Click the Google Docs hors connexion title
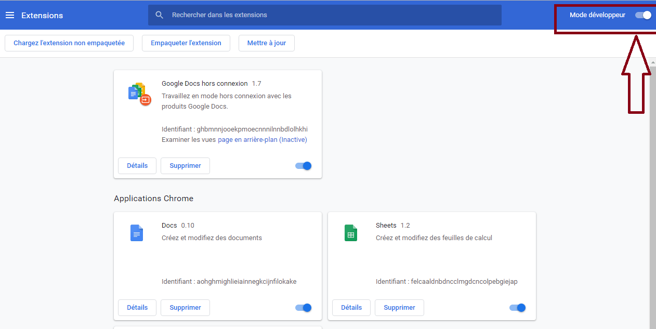Image resolution: width=656 pixels, height=329 pixels. pos(205,84)
